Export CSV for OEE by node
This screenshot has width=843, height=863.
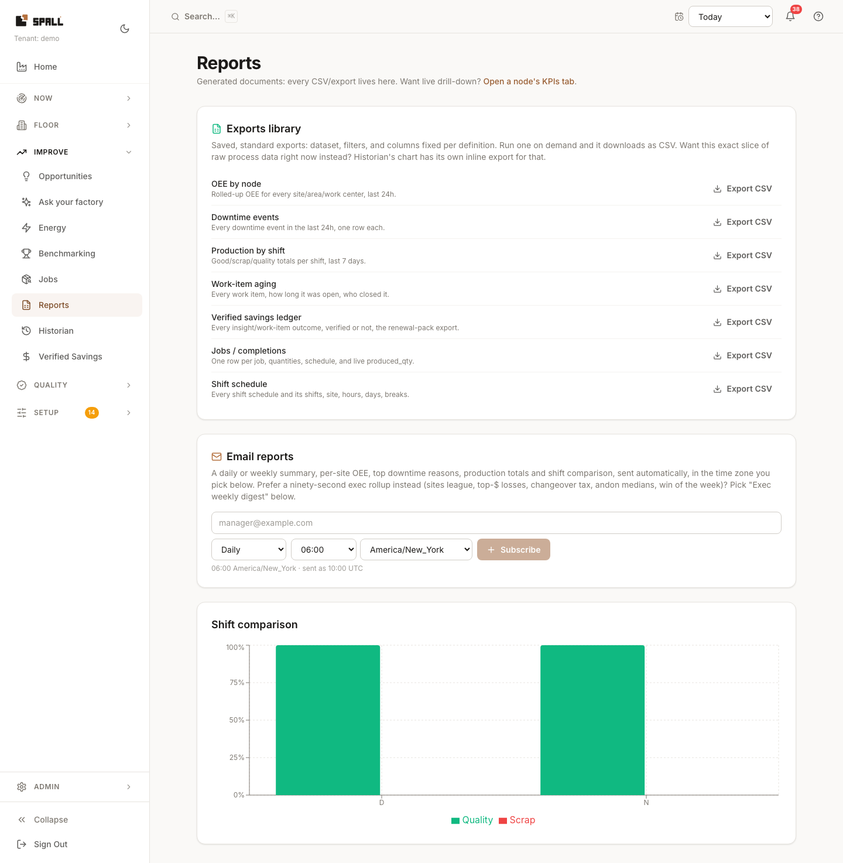pos(742,189)
